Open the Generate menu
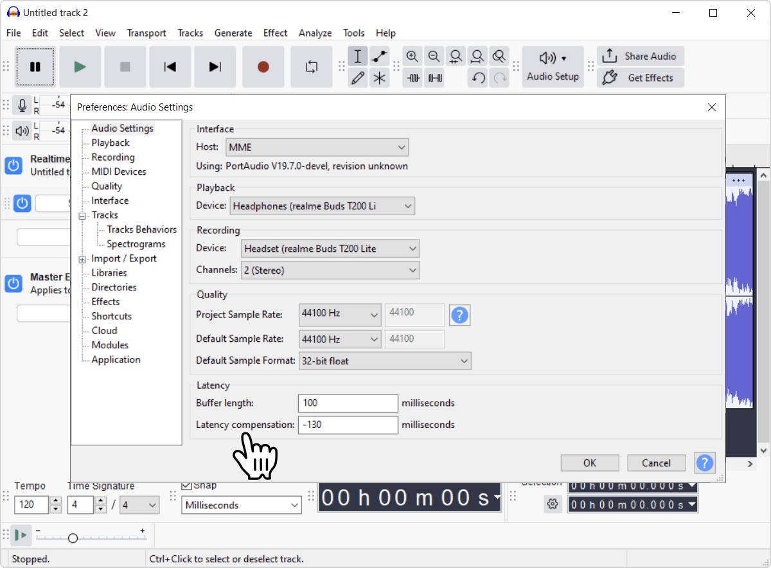Viewport: 771px width, 568px height. [x=233, y=33]
